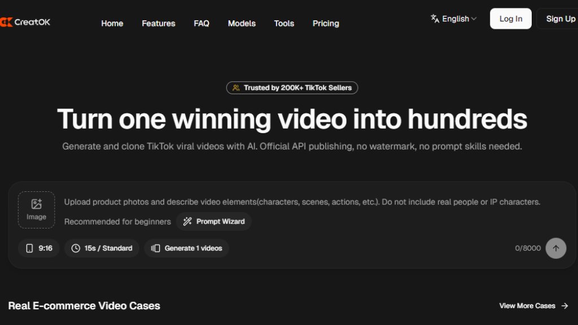Click the CreatOK logo icon
578x325 pixels.
click(6, 22)
